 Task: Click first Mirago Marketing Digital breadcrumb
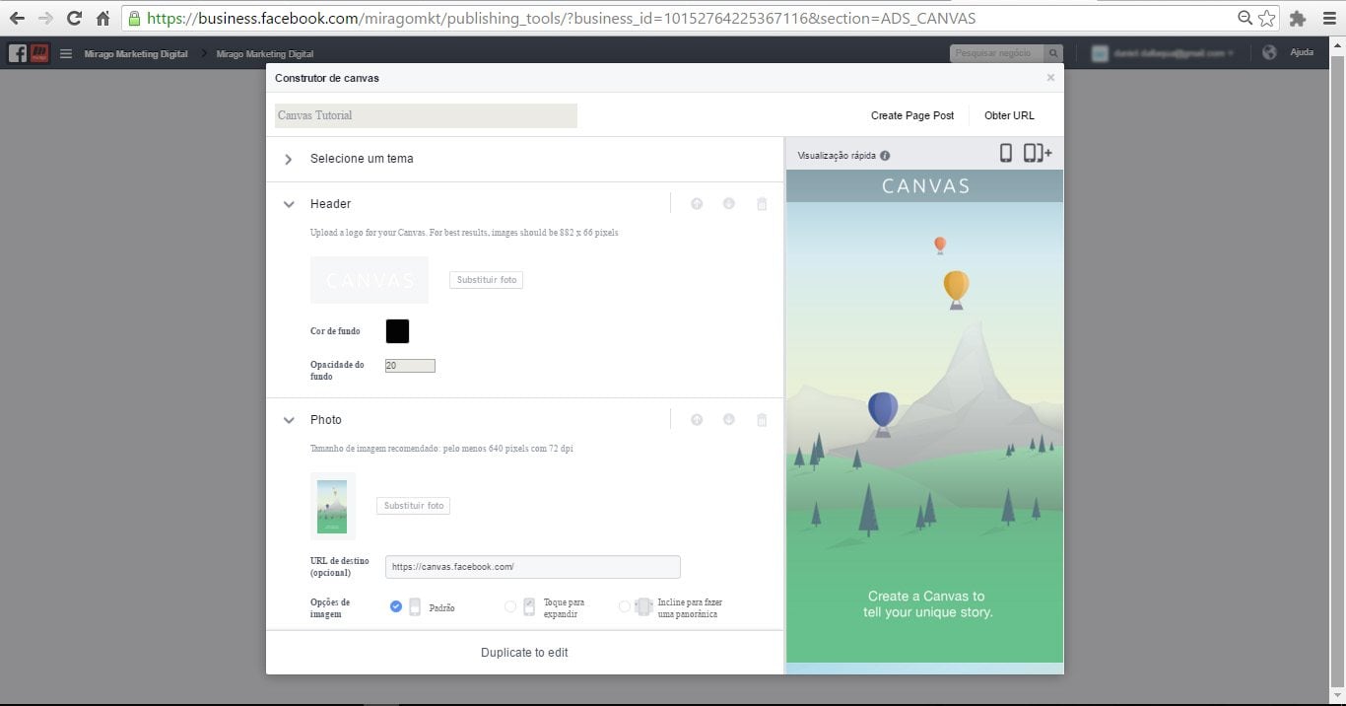[x=136, y=53]
